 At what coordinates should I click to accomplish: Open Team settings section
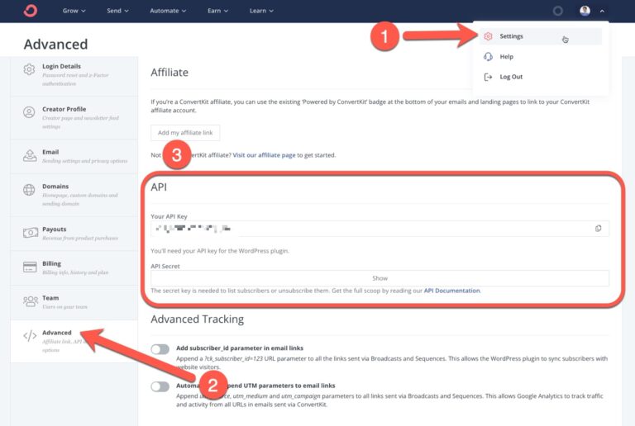point(74,302)
